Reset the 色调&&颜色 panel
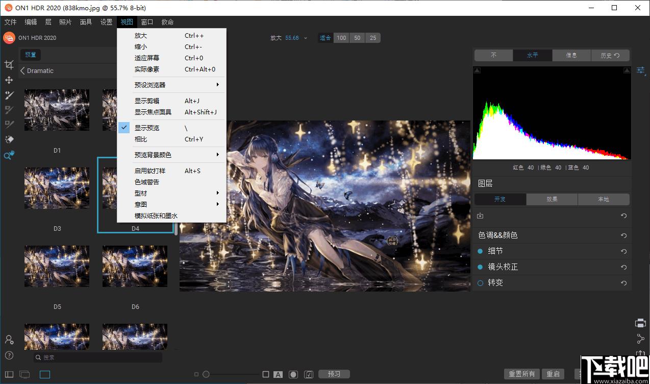Screen dimensions: 650x384 (x=623, y=235)
